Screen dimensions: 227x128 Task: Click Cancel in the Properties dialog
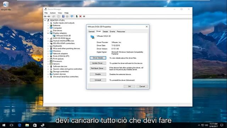[142, 86]
